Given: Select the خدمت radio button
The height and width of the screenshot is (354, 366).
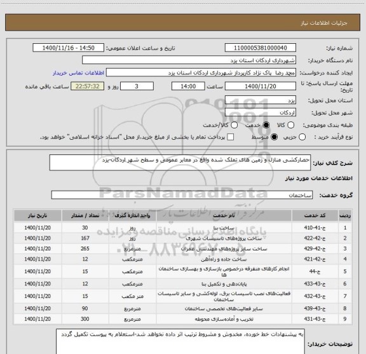Looking at the screenshot, I should [x=266, y=125].
